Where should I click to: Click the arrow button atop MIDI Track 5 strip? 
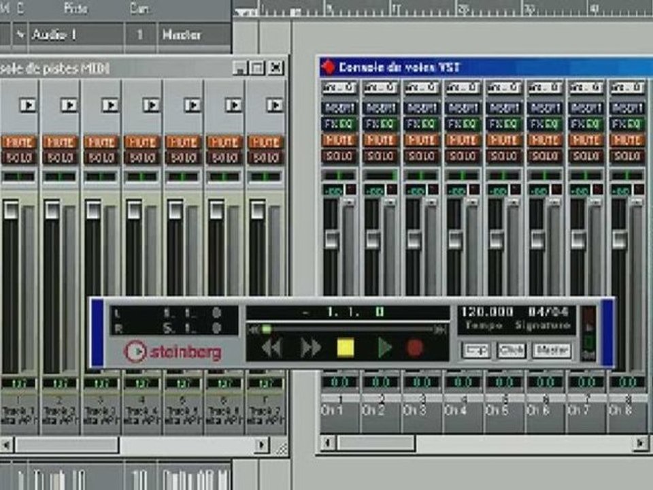pyautogui.click(x=192, y=105)
